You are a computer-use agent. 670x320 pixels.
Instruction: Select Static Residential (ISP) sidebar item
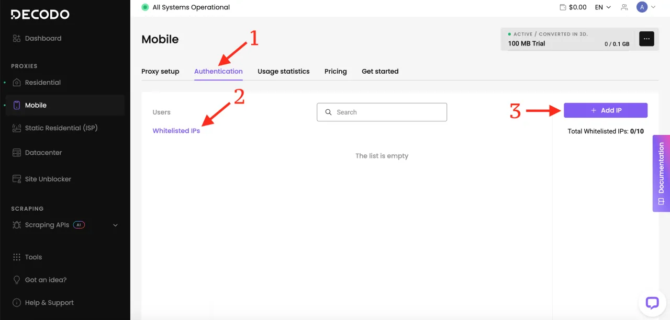[61, 128]
